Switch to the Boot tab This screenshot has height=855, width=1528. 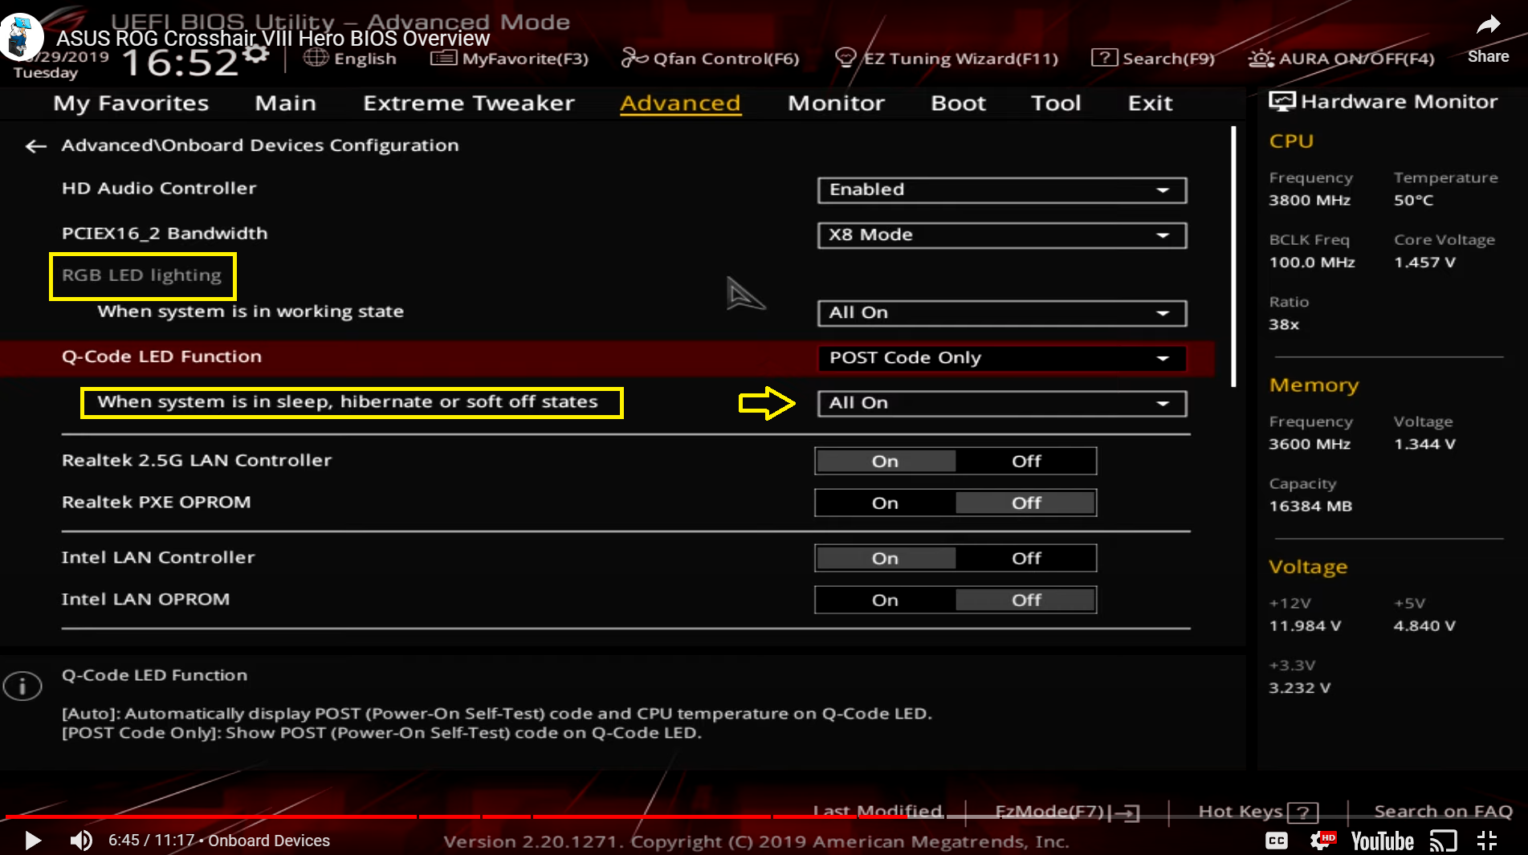(x=958, y=103)
